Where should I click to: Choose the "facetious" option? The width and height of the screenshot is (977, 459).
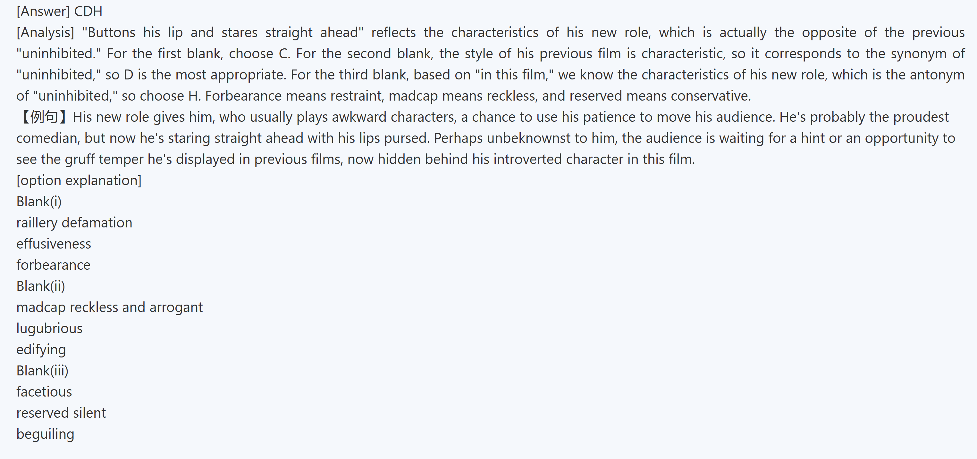[x=44, y=392]
